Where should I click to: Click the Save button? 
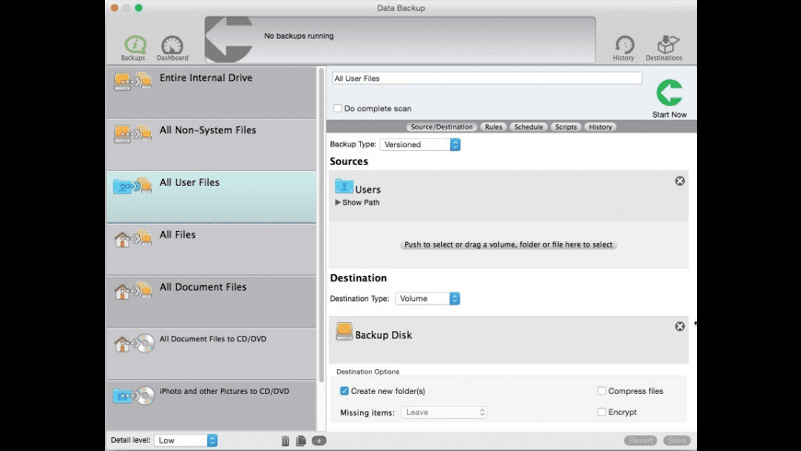click(x=677, y=440)
